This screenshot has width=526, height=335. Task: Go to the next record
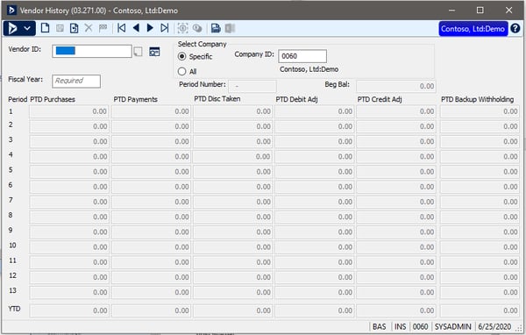click(150, 28)
